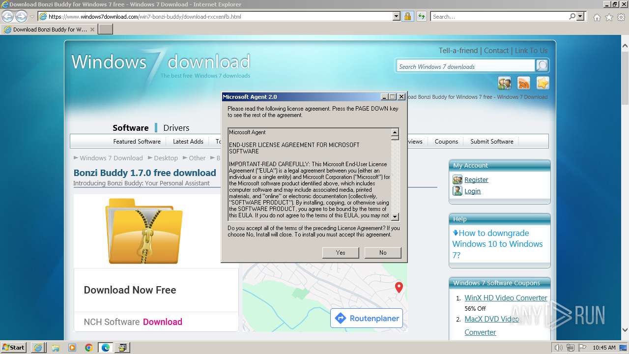Viewport: 629px width, 354px height.
Task: Click the Desktop breadcrumb link
Action: 166,158
